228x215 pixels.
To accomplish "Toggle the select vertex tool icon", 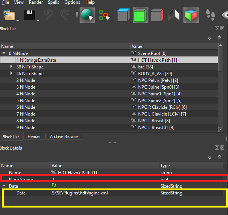I will coord(104,15).
